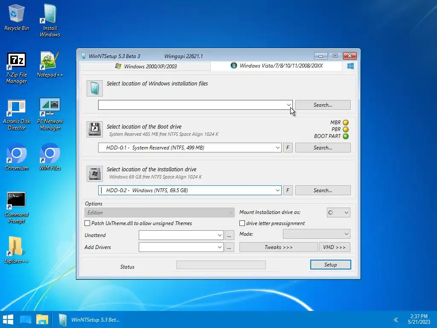Image resolution: width=437 pixels, height=328 pixels.
Task: Expand the Unattend dropdown
Action: 220,235
